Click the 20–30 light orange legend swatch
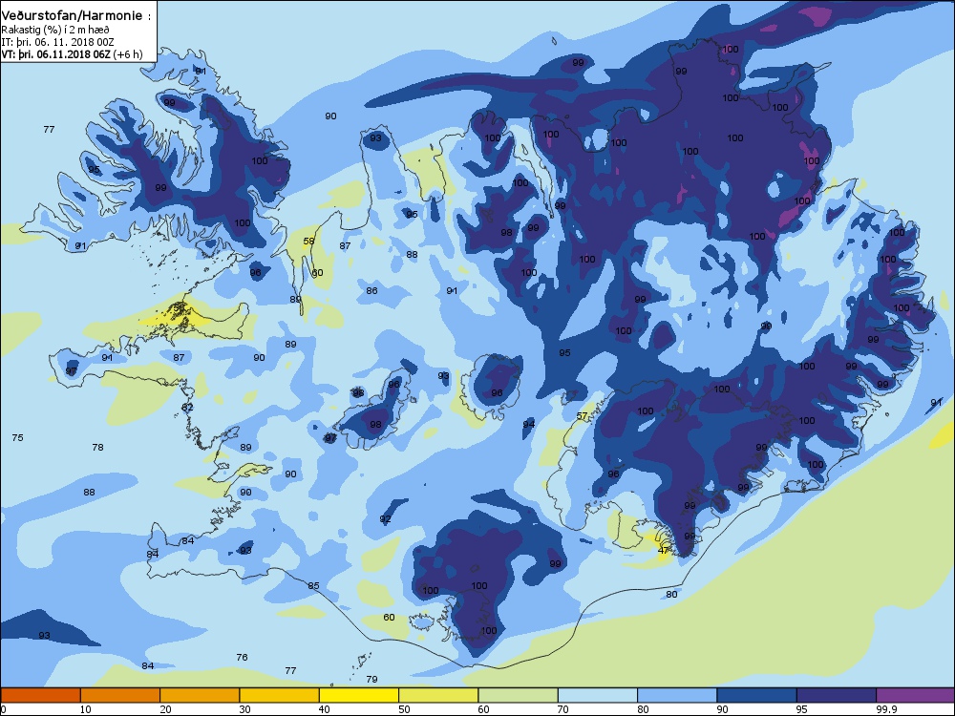The image size is (955, 716). click(200, 695)
